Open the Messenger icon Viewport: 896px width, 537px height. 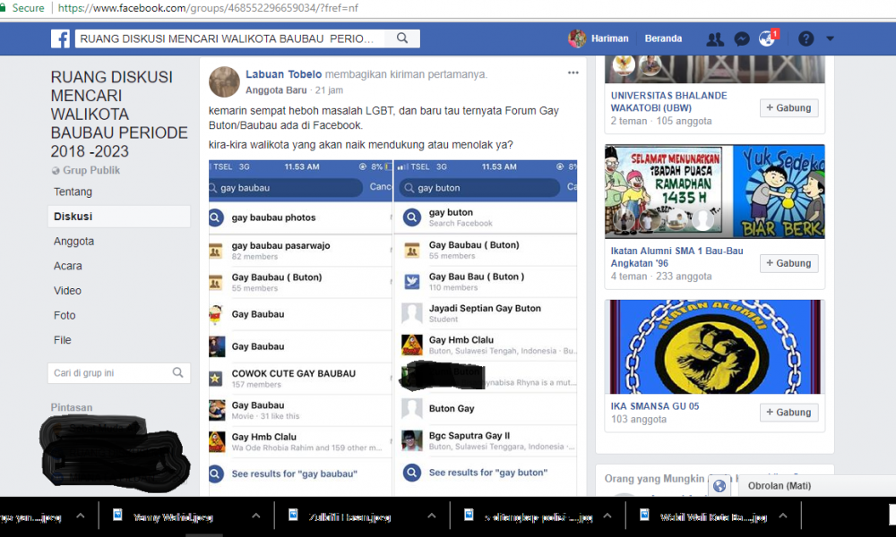742,38
